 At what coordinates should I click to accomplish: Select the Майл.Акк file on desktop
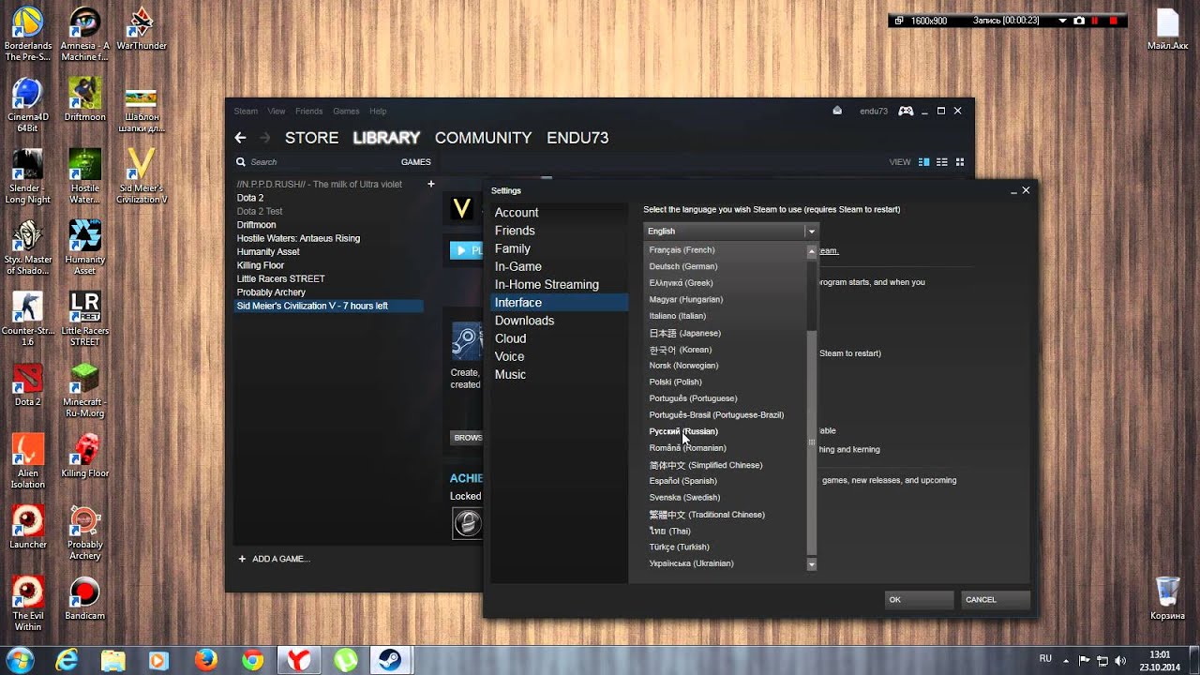tap(1167, 29)
